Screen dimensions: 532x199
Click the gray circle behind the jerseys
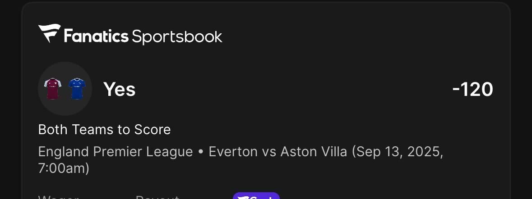(x=65, y=89)
